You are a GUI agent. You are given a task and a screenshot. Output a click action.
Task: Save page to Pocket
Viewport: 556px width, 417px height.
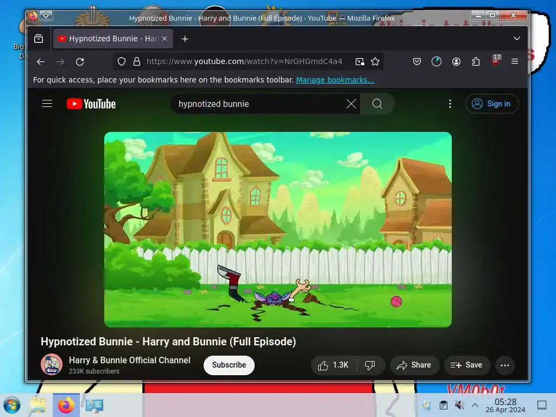(x=417, y=62)
